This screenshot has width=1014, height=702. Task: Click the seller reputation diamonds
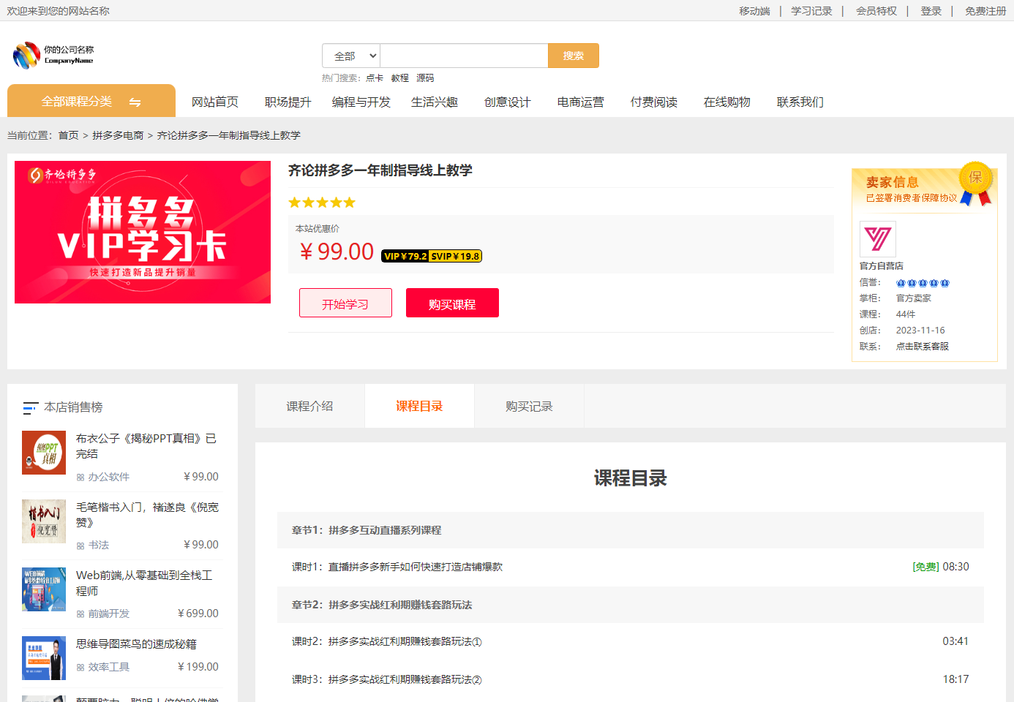(923, 283)
